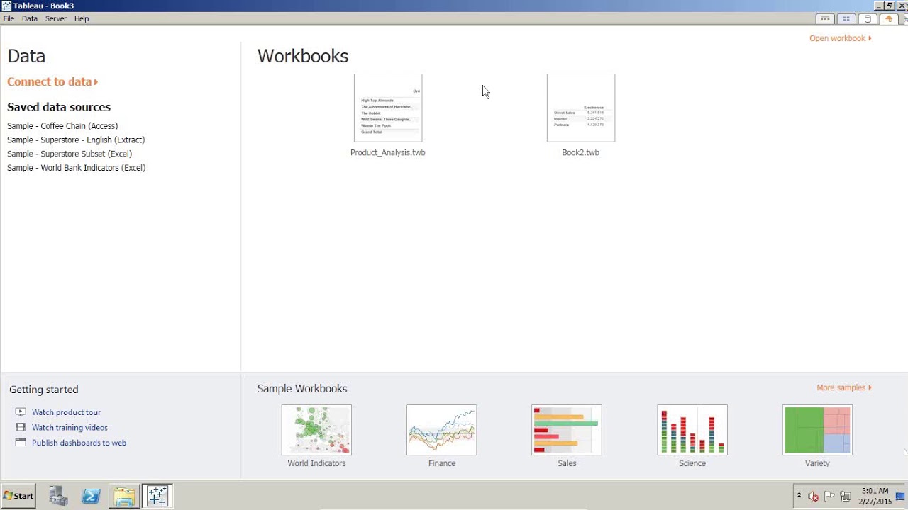Open the Book2.twb workbook thumbnail

(x=581, y=108)
